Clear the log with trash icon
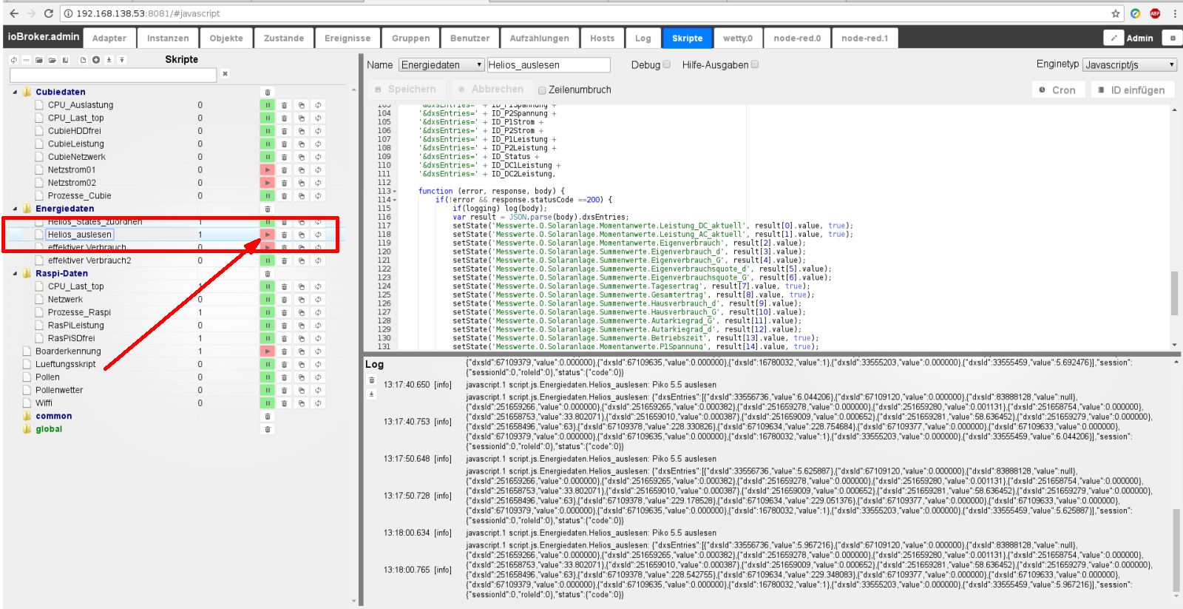This screenshot has height=609, width=1183. tap(372, 380)
